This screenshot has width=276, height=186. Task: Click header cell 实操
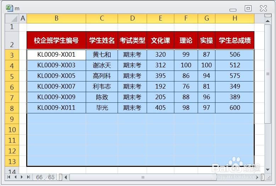click(207, 40)
